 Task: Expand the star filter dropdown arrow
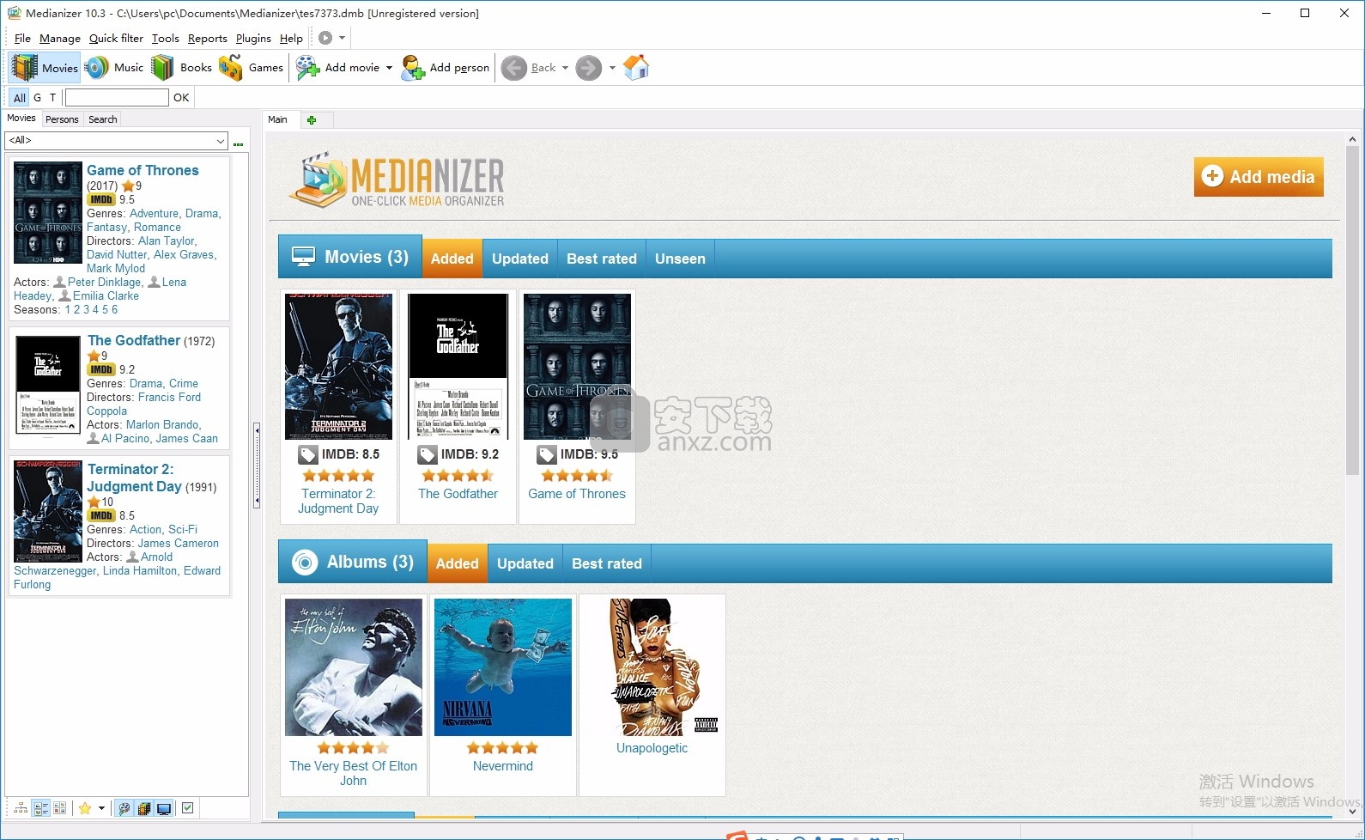tap(101, 808)
